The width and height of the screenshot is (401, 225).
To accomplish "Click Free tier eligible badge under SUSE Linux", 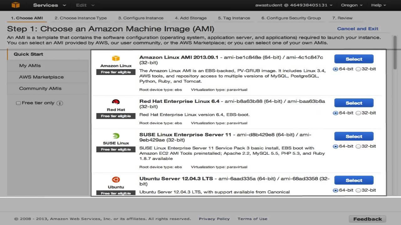I will [116, 149].
